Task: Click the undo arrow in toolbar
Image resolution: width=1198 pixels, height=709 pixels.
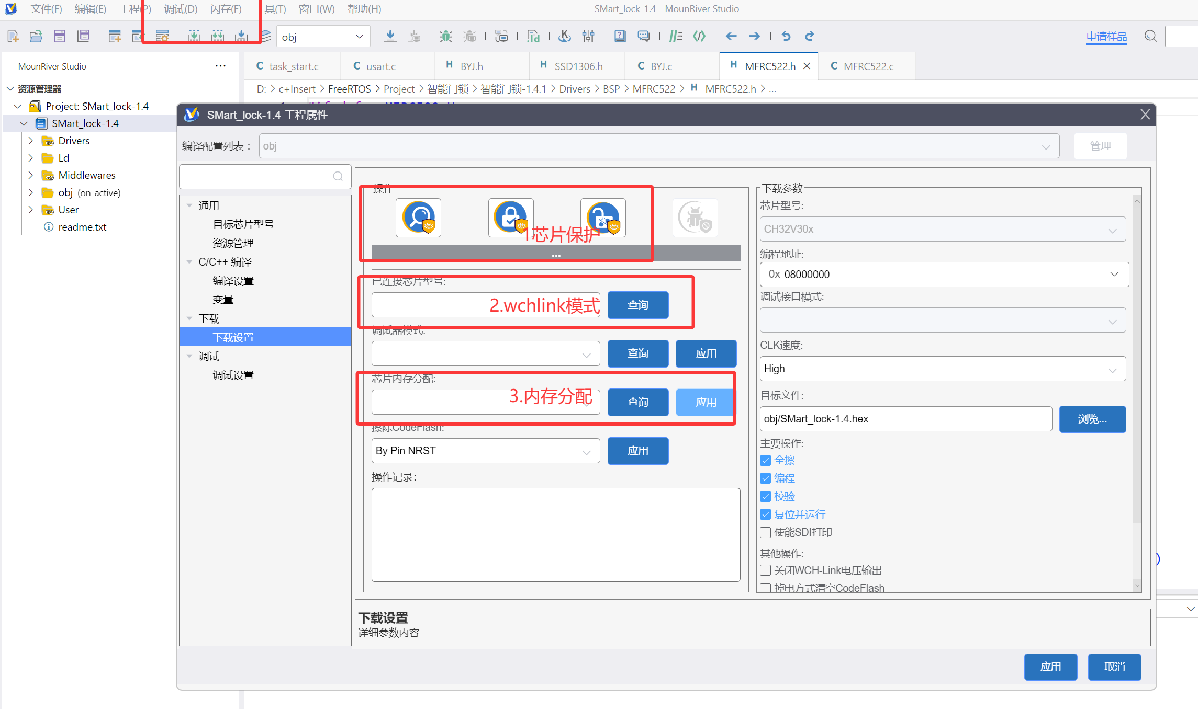Action: (x=786, y=36)
